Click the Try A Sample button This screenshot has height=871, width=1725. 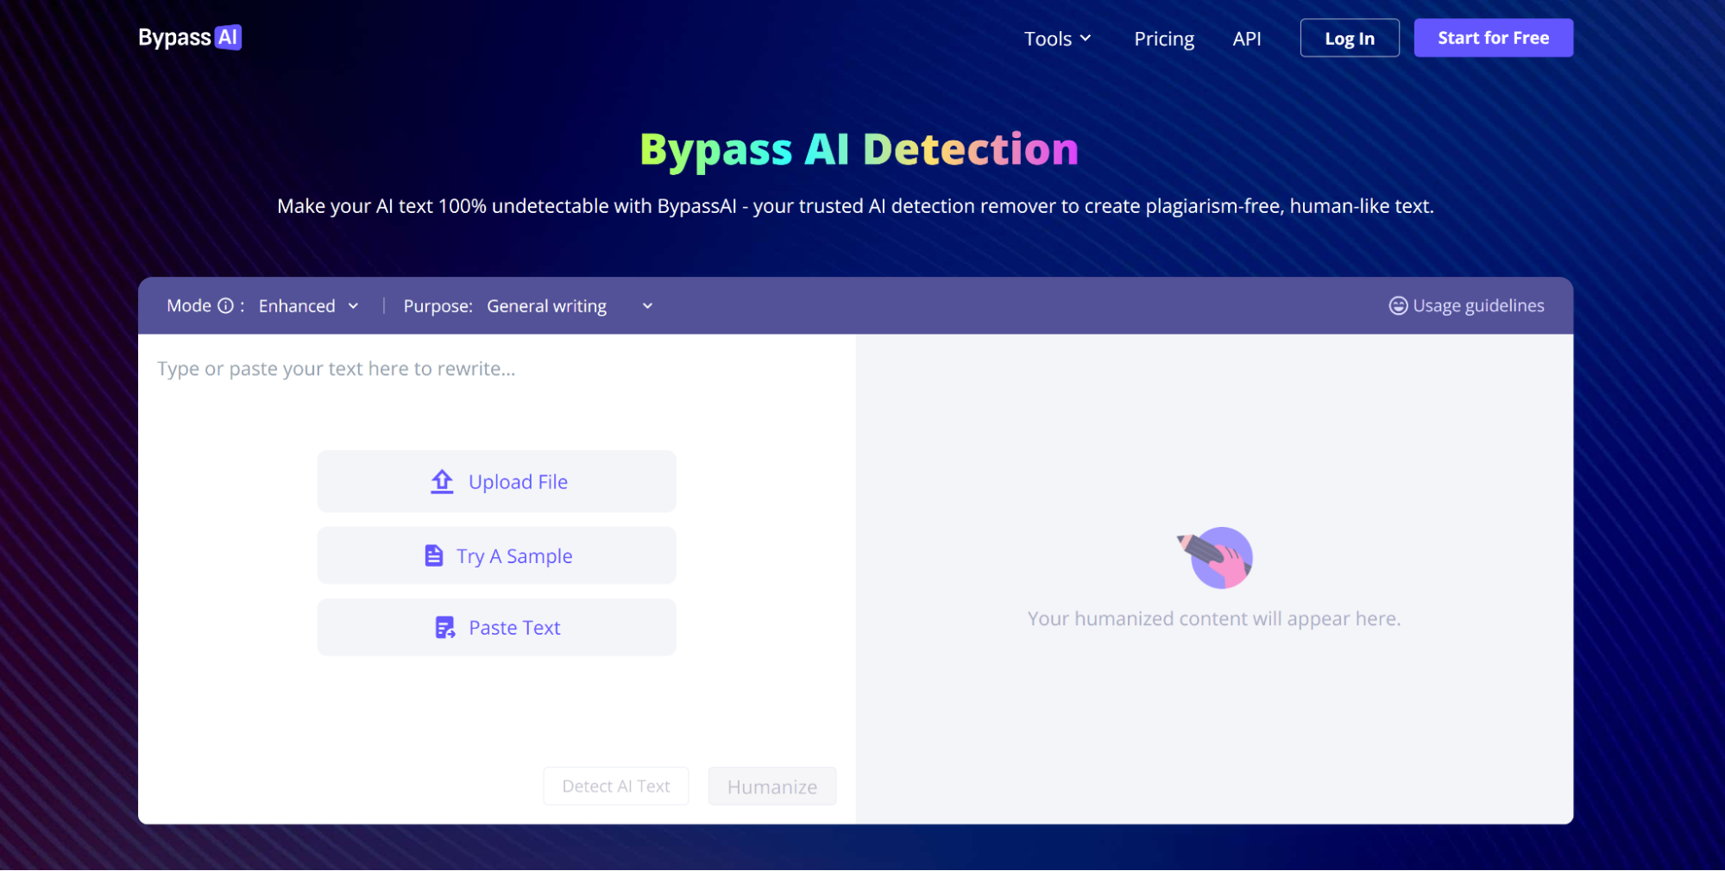pyautogui.click(x=496, y=555)
